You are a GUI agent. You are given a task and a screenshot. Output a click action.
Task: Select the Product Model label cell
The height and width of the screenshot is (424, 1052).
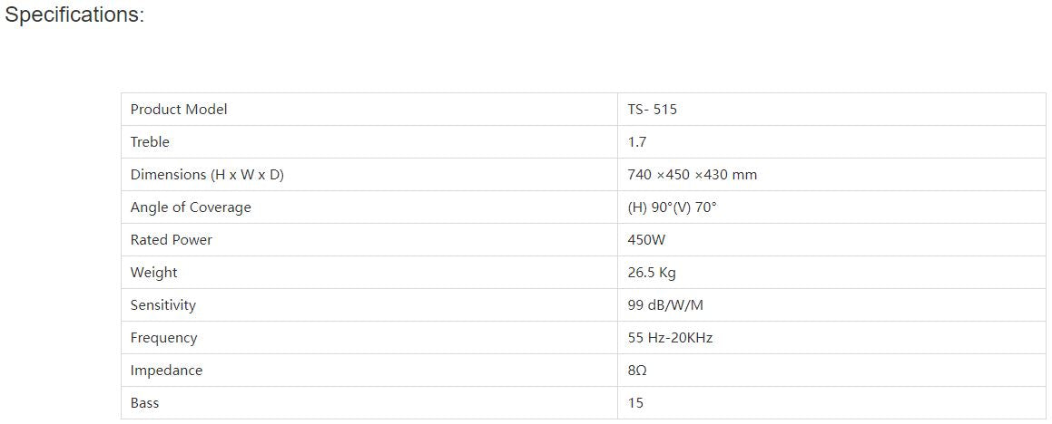tap(179, 110)
